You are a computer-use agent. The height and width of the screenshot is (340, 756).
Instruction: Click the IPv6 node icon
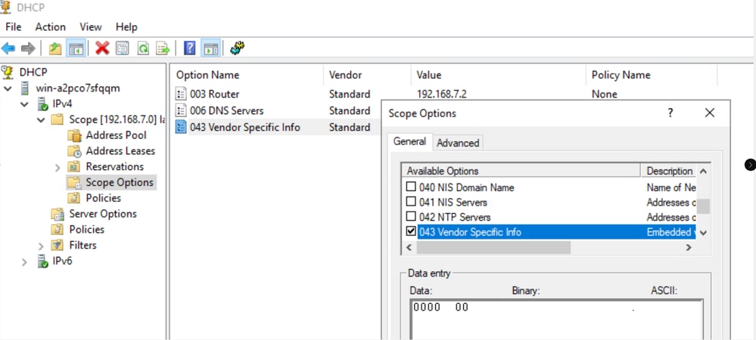click(42, 261)
